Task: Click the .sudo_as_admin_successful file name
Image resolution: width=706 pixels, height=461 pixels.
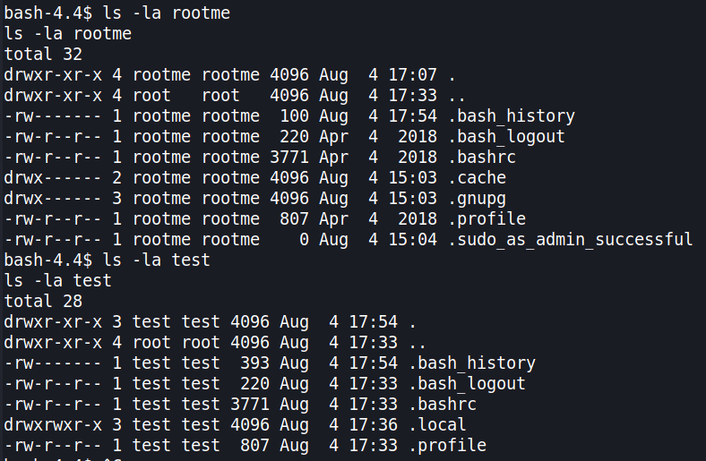Action: point(569,239)
